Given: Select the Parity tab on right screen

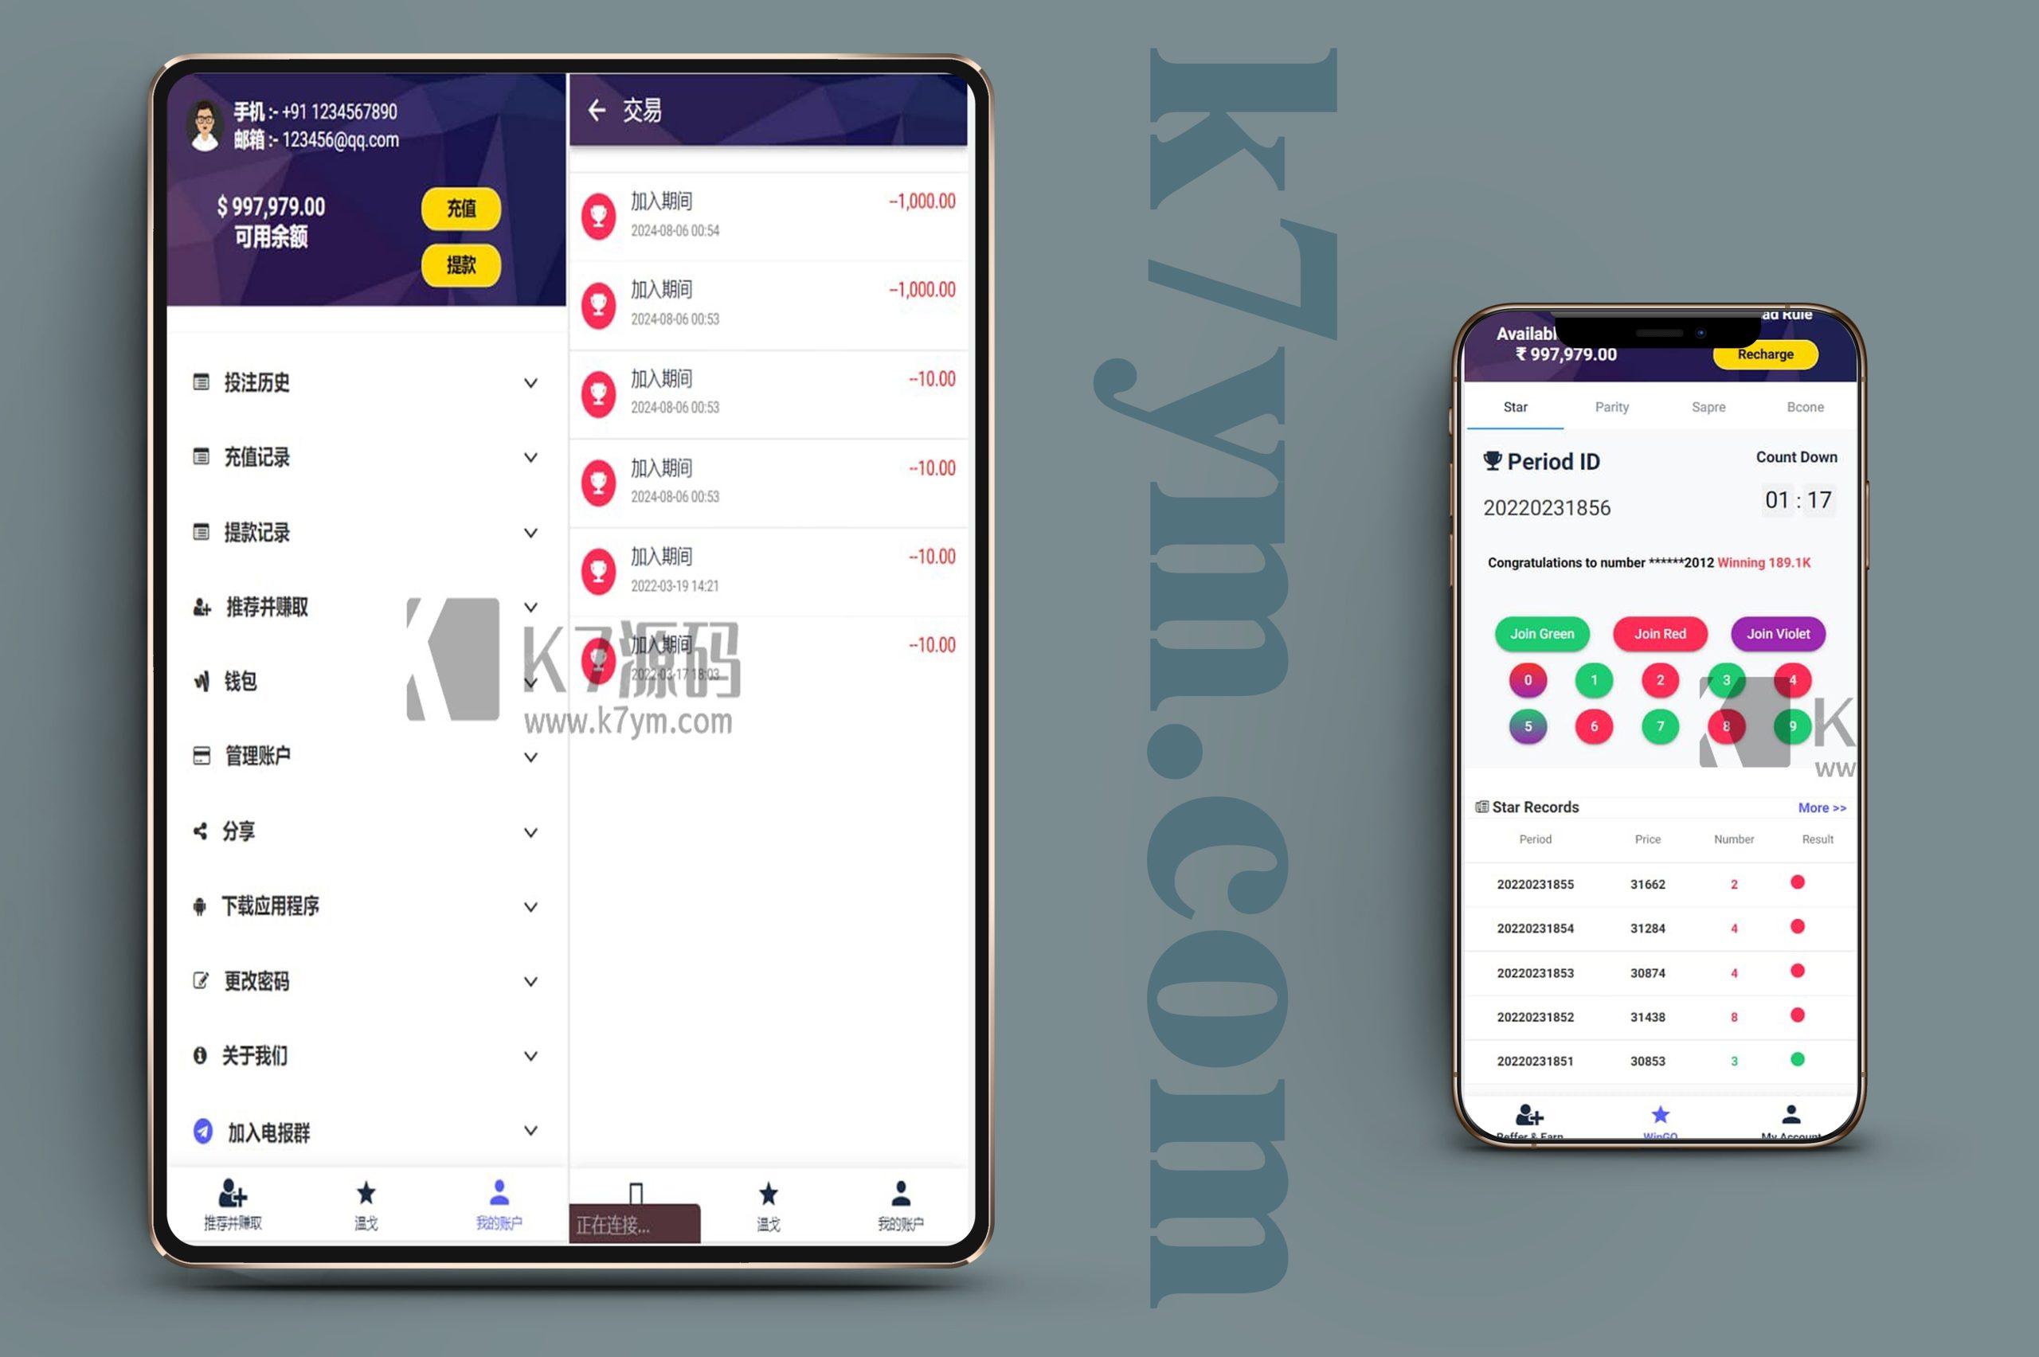Looking at the screenshot, I should coord(1610,406).
